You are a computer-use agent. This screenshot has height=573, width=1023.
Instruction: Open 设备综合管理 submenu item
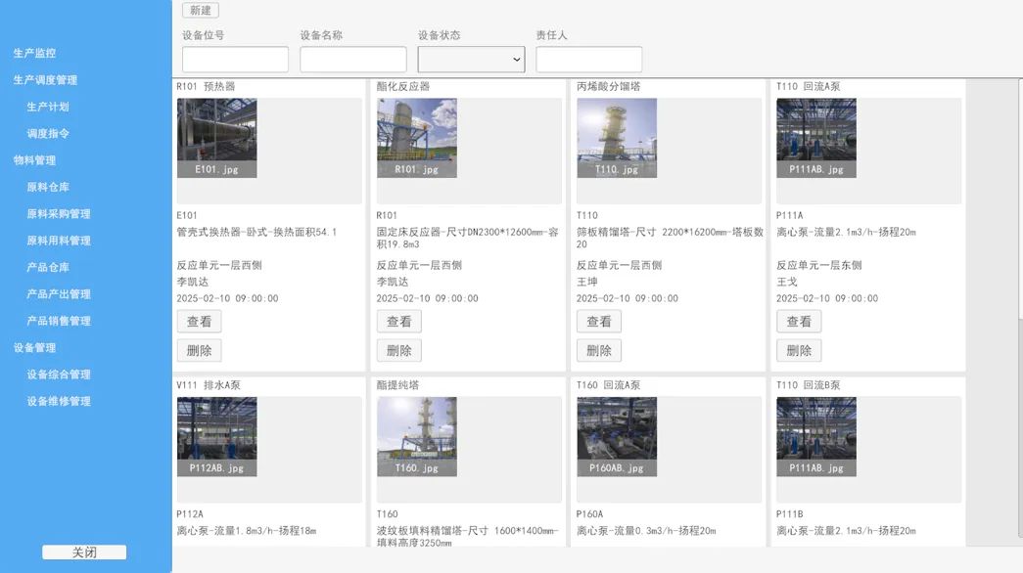click(58, 375)
